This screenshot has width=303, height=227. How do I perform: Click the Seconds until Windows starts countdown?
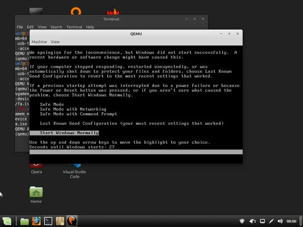[72, 147]
